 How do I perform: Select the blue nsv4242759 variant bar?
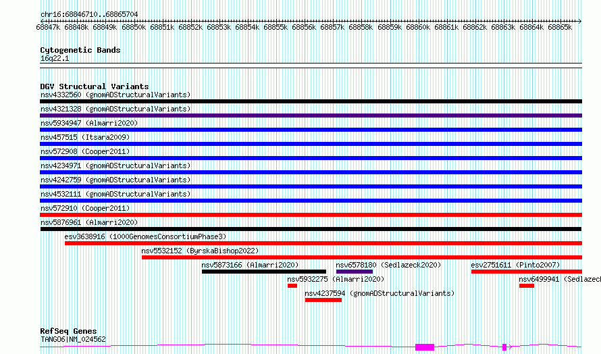pos(311,186)
